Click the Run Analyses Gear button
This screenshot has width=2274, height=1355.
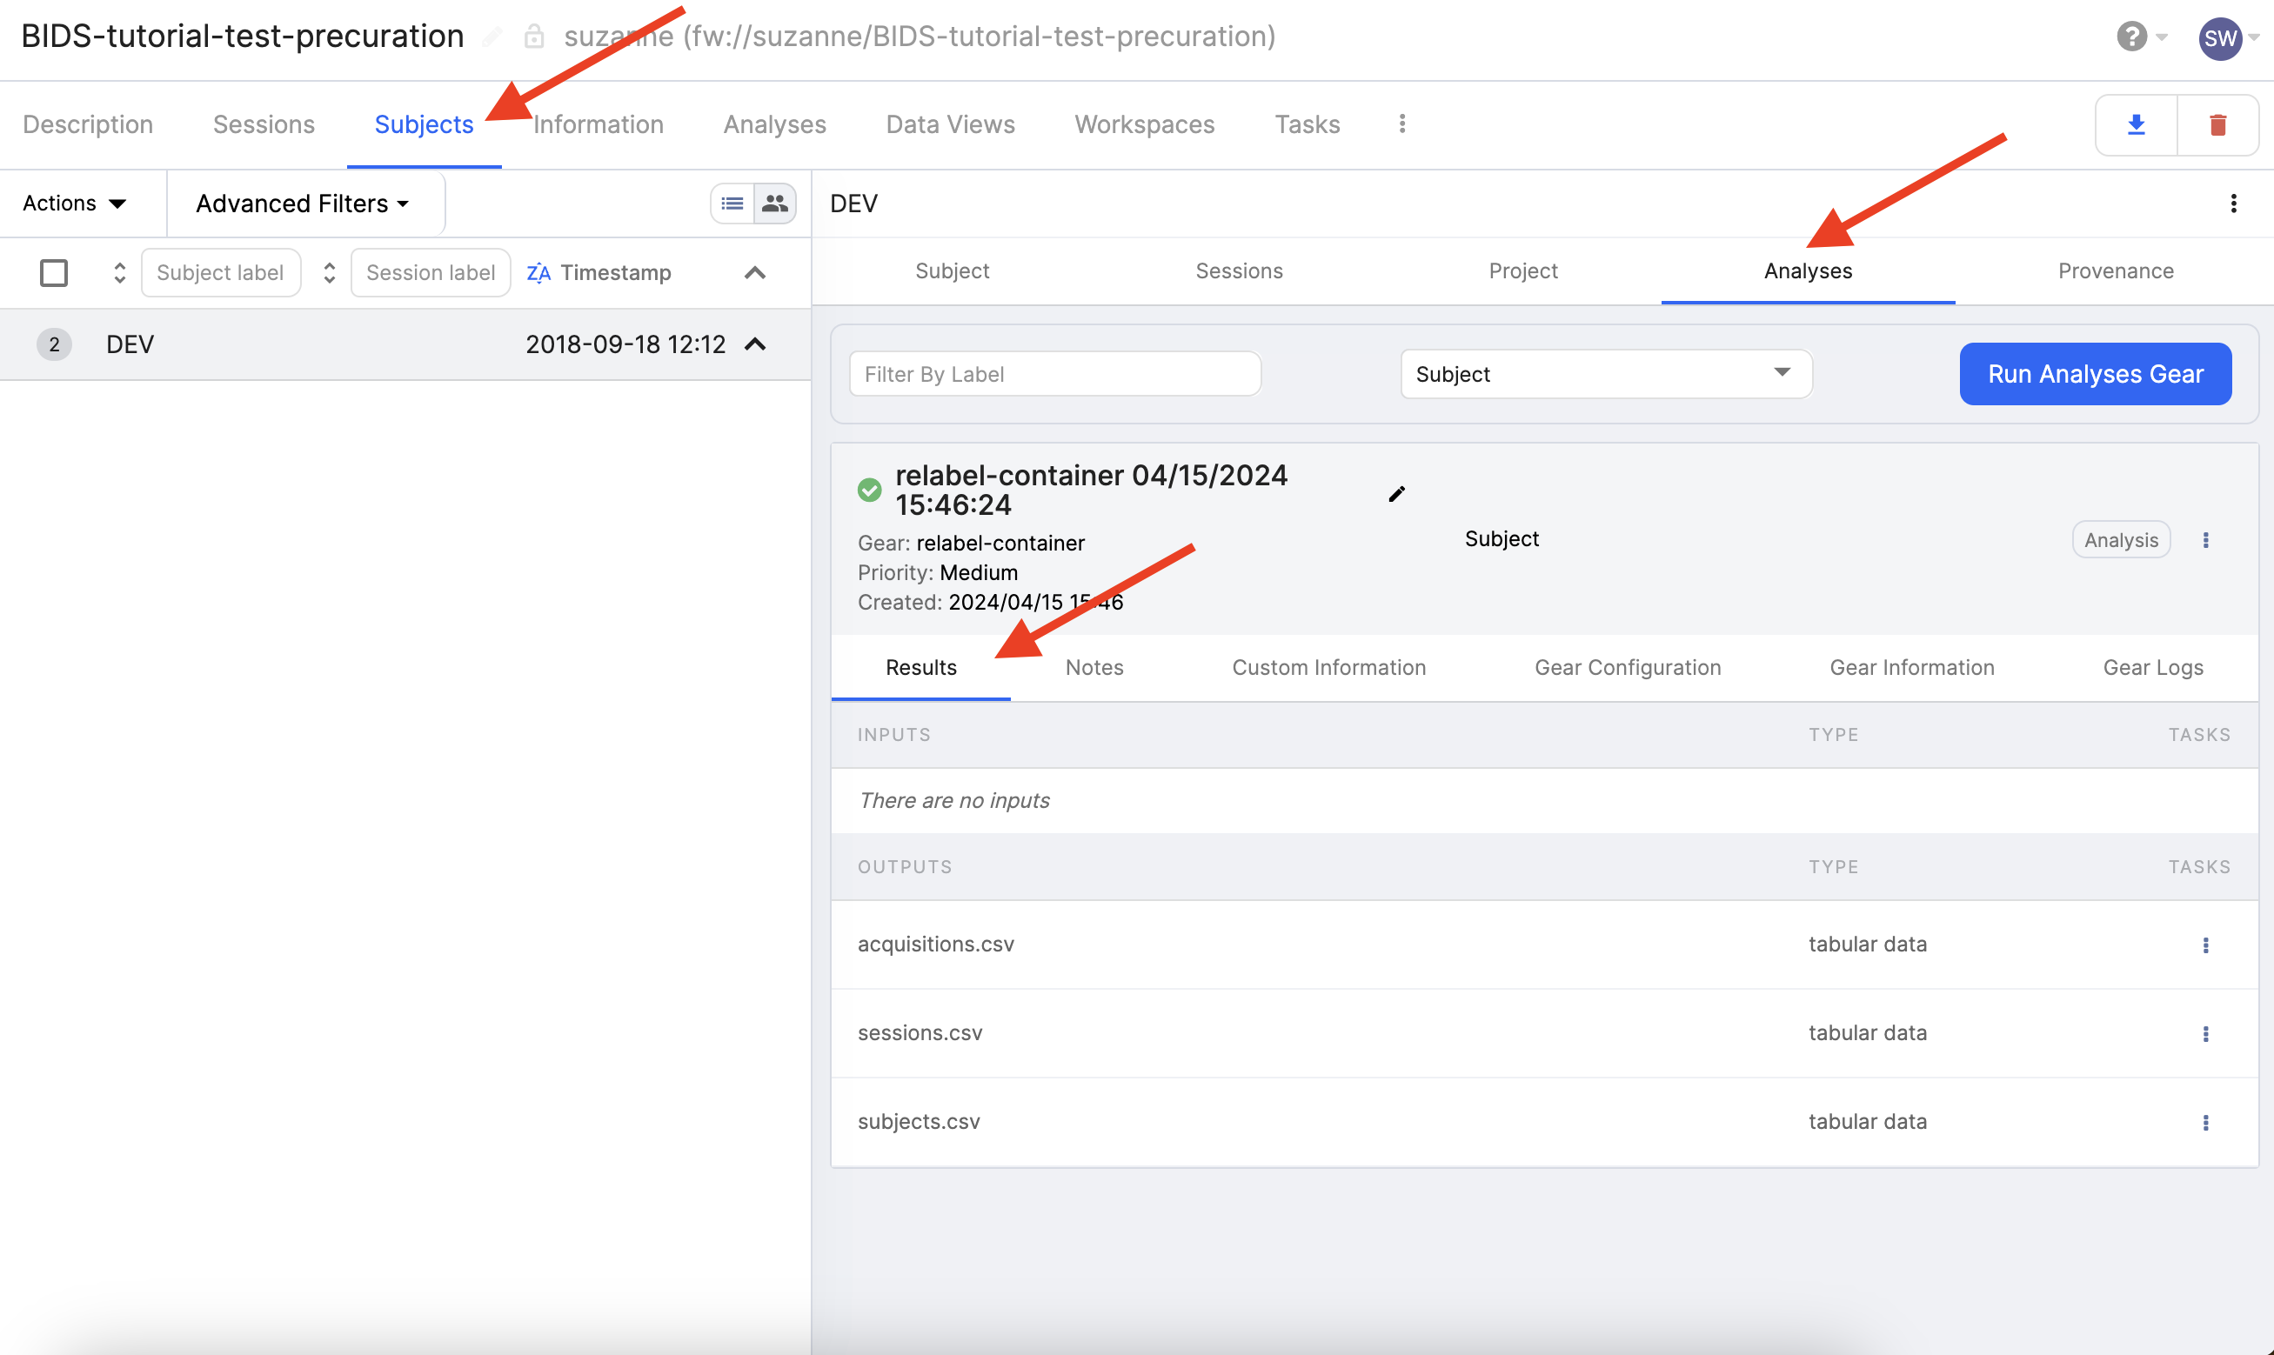[2095, 374]
